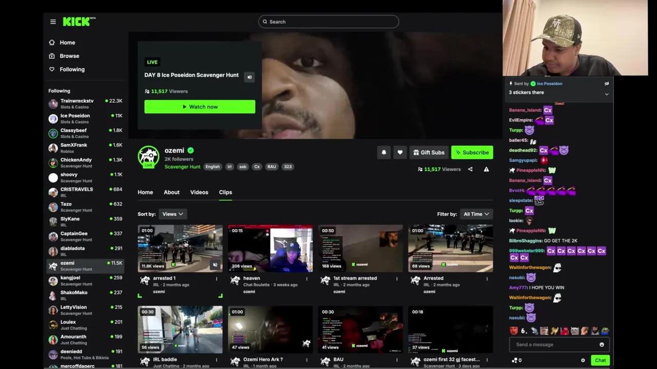Open options menu for IRL baddie clip
The width and height of the screenshot is (657, 369).
tap(216, 360)
